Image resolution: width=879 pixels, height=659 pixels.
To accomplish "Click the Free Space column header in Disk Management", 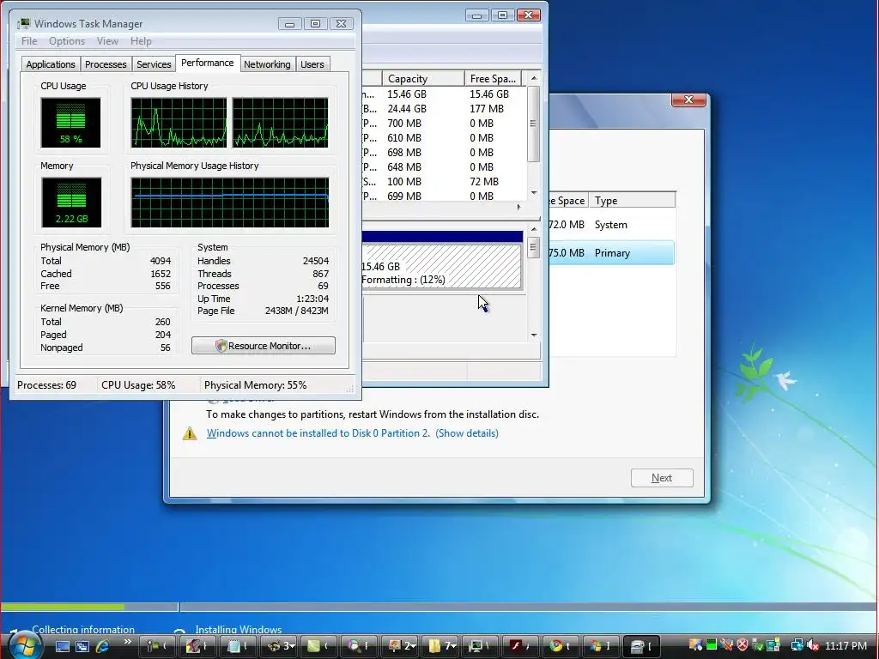I will [x=493, y=78].
